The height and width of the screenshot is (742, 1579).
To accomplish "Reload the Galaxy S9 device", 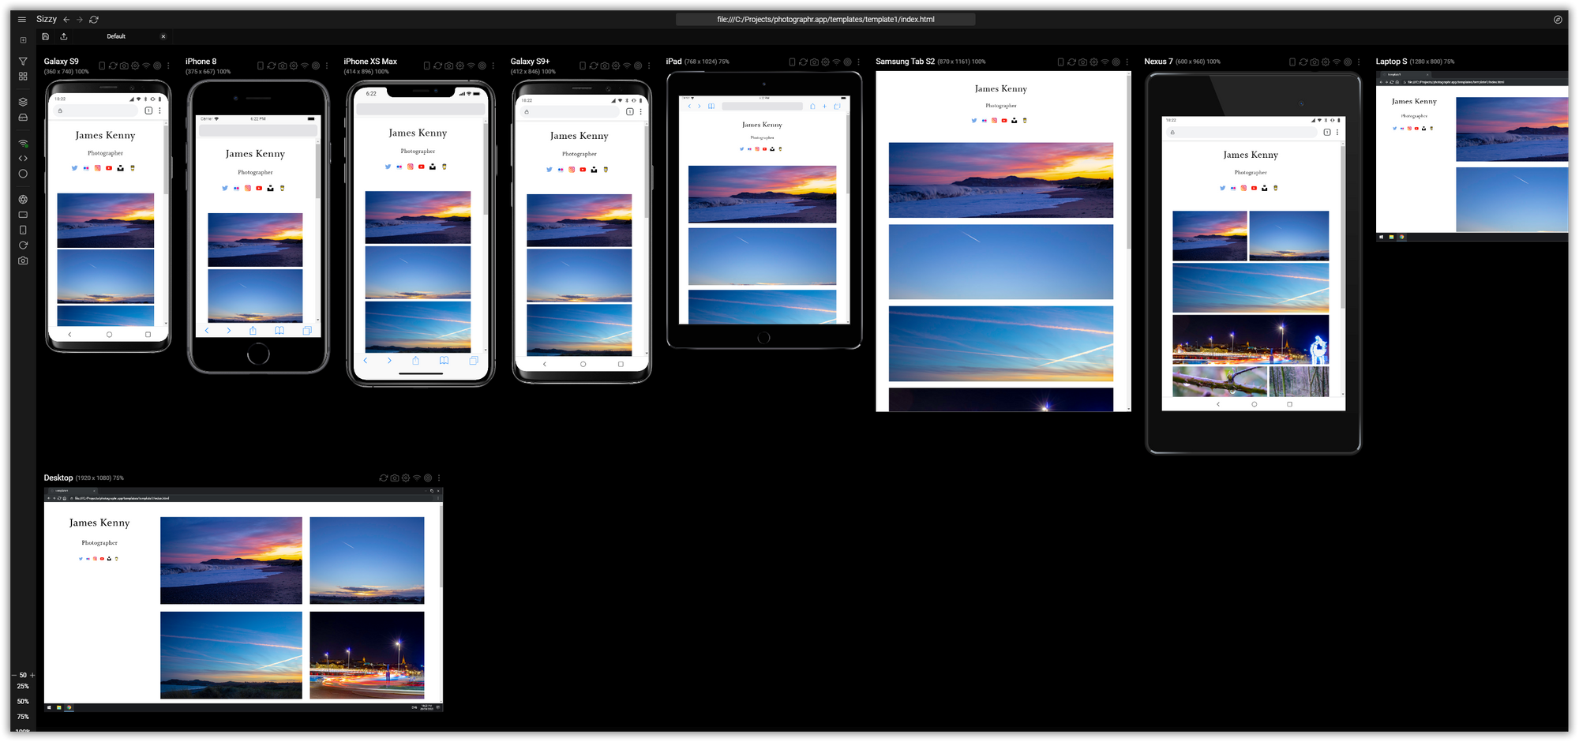I will [x=113, y=66].
